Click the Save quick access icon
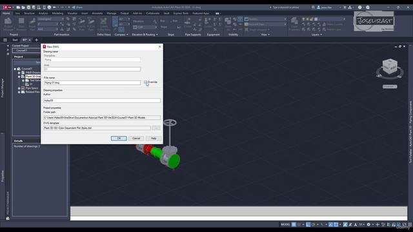The image size is (413, 232). [28, 7]
